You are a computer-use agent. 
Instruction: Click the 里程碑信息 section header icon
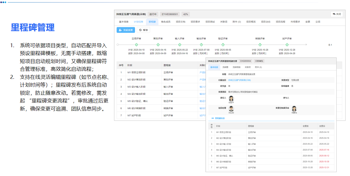(x=213, y=118)
